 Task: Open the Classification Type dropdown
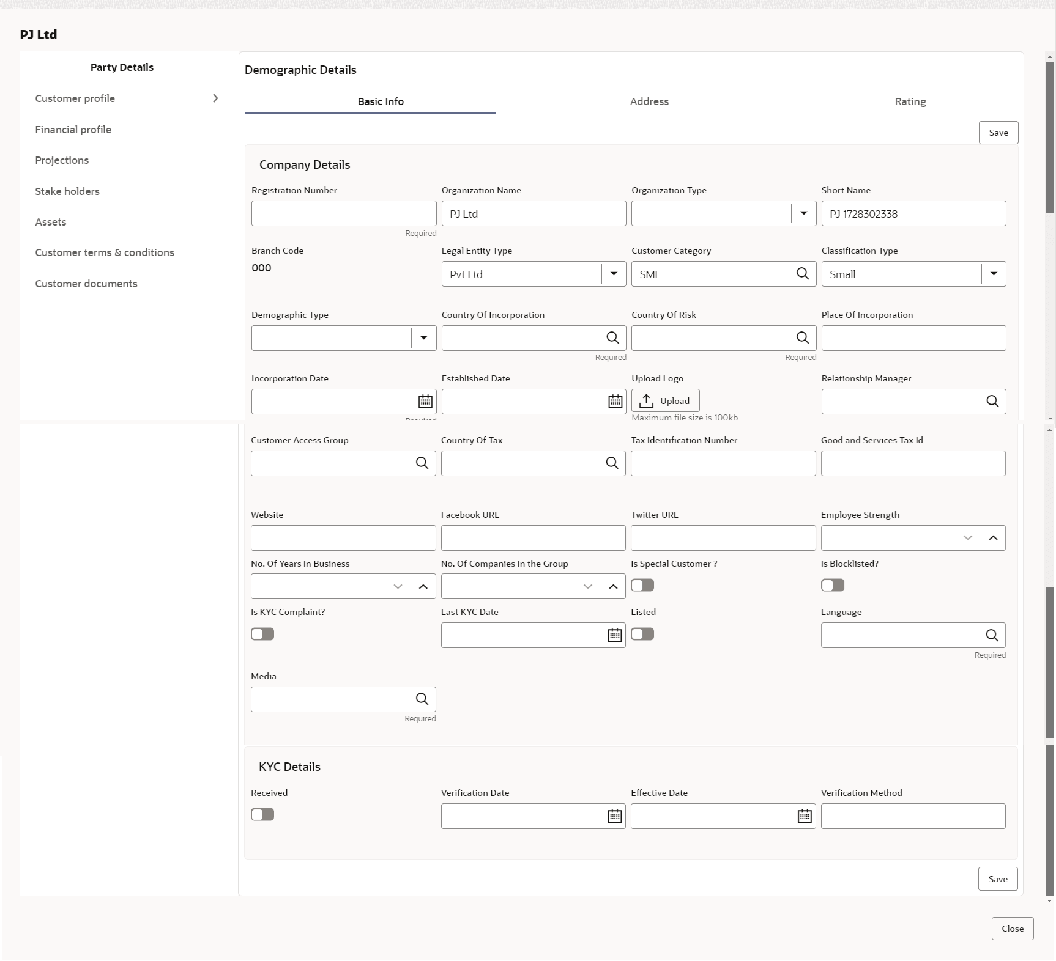[994, 274]
